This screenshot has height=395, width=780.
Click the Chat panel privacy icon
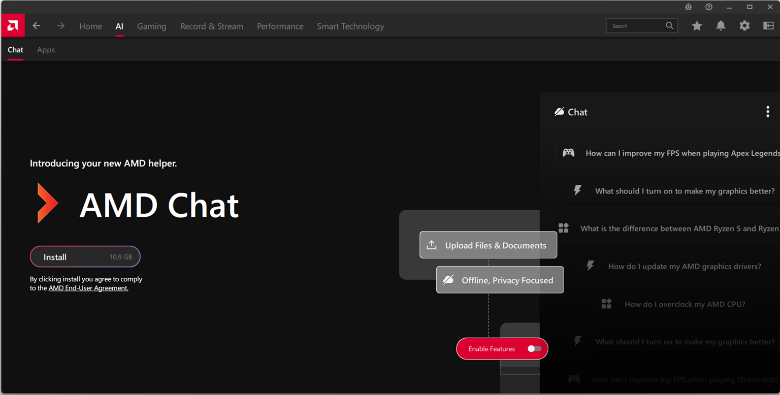pos(559,112)
